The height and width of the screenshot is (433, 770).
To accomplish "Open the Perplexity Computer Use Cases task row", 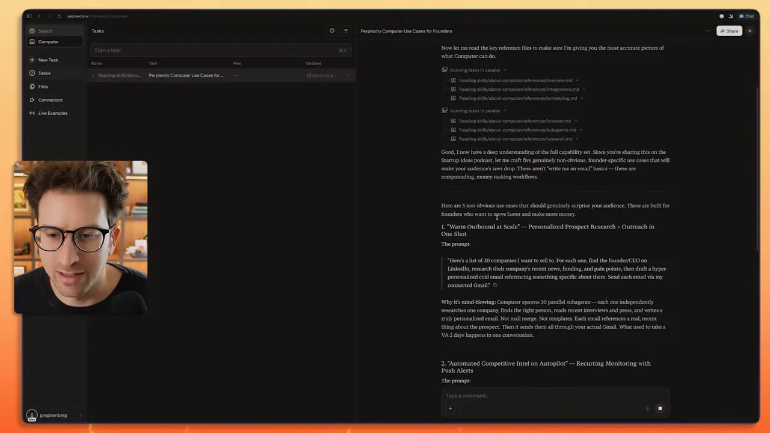I will coord(221,75).
